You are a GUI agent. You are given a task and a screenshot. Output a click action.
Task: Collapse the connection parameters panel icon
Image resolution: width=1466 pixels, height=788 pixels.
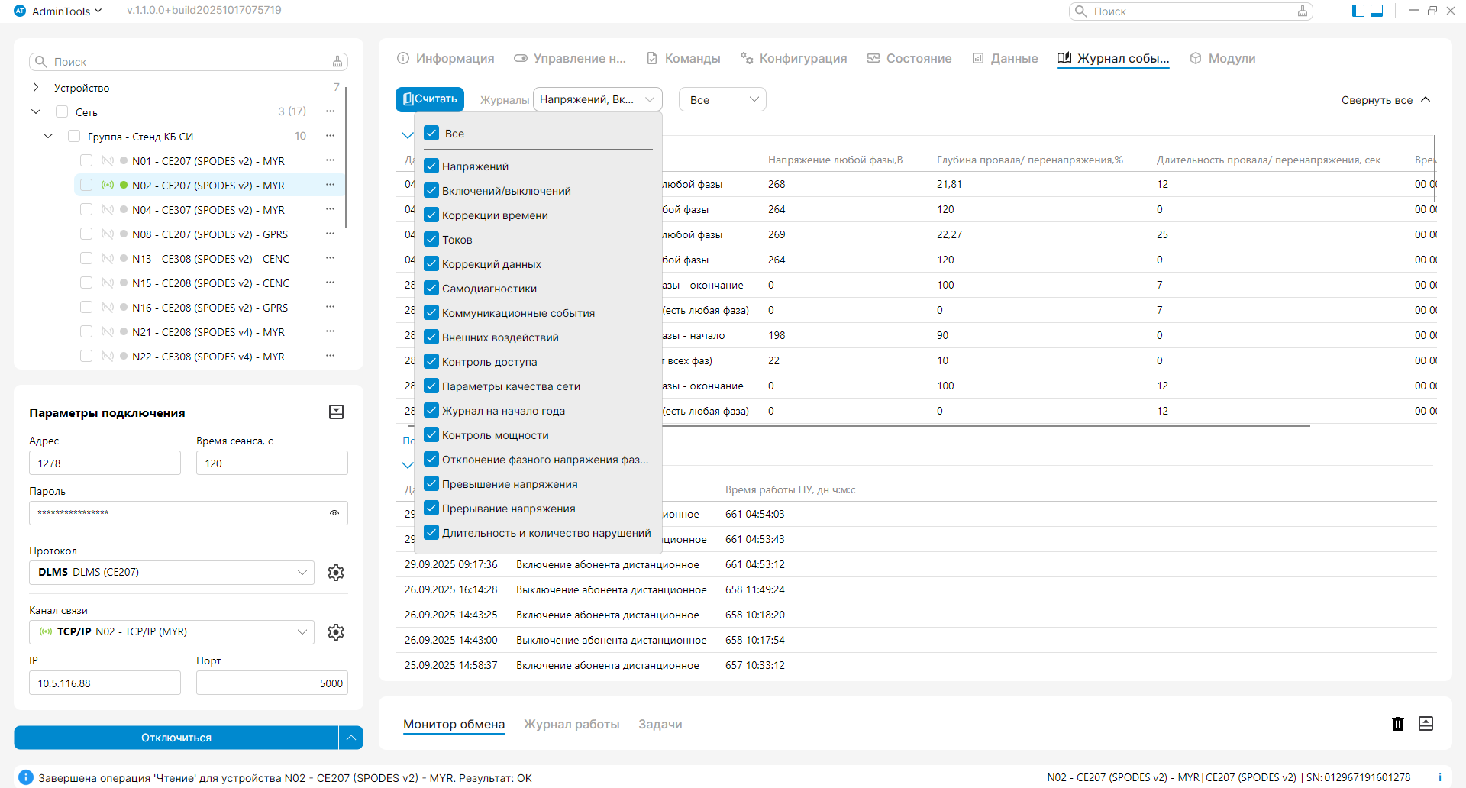click(336, 412)
